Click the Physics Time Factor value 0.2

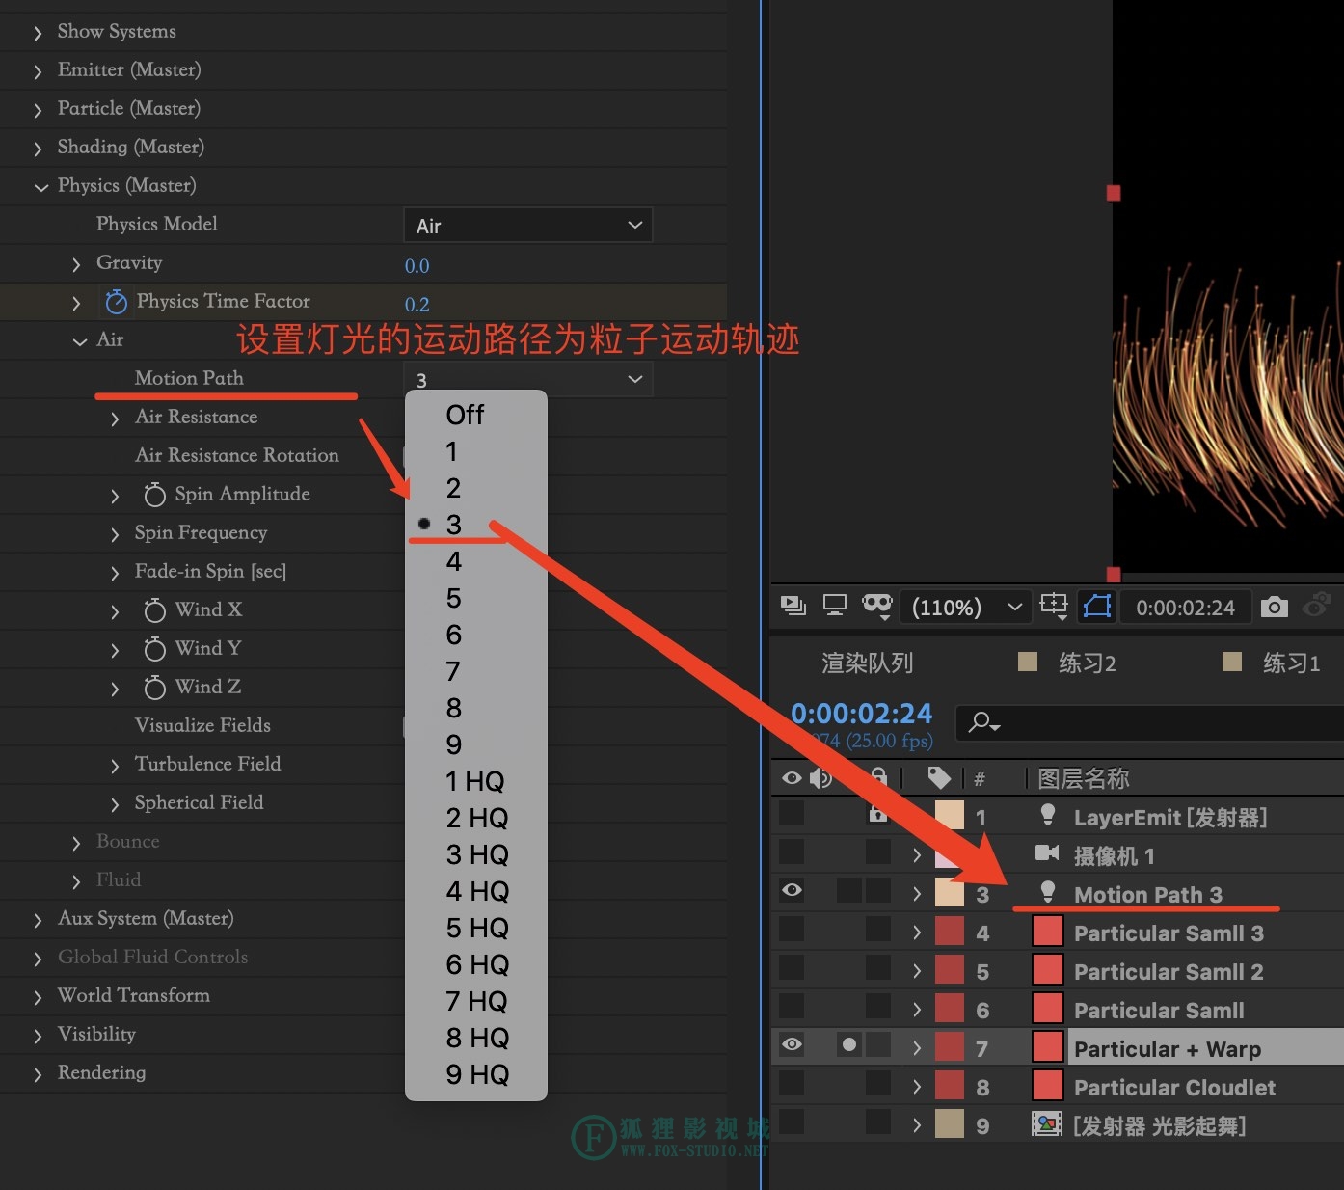click(417, 304)
